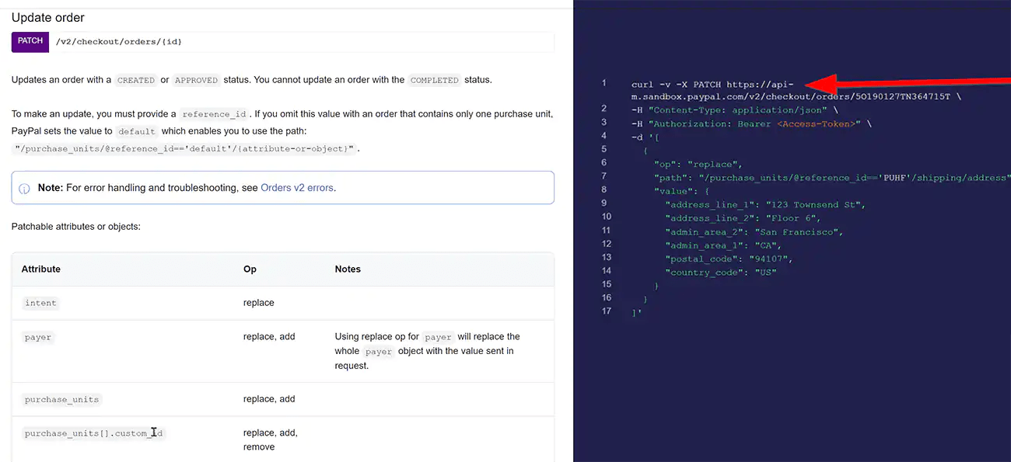Image resolution: width=1011 pixels, height=462 pixels.
Task: Click the COMPLETED status code snippet
Action: click(434, 80)
